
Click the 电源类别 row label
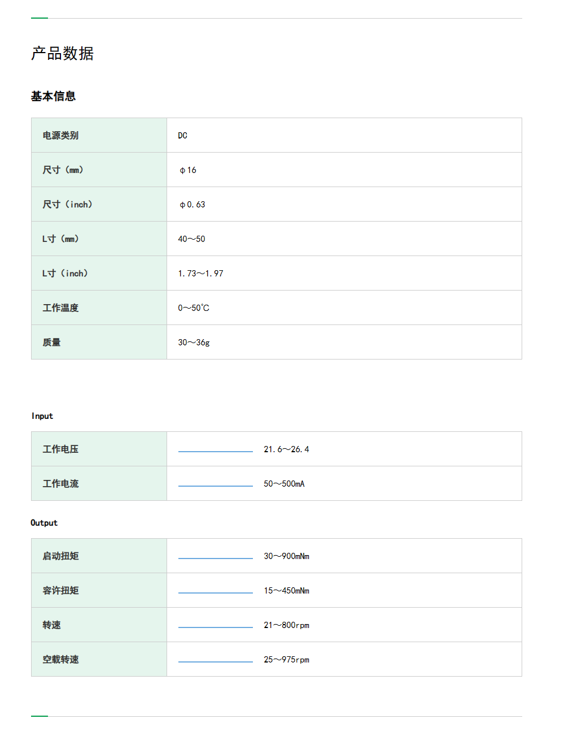point(60,136)
